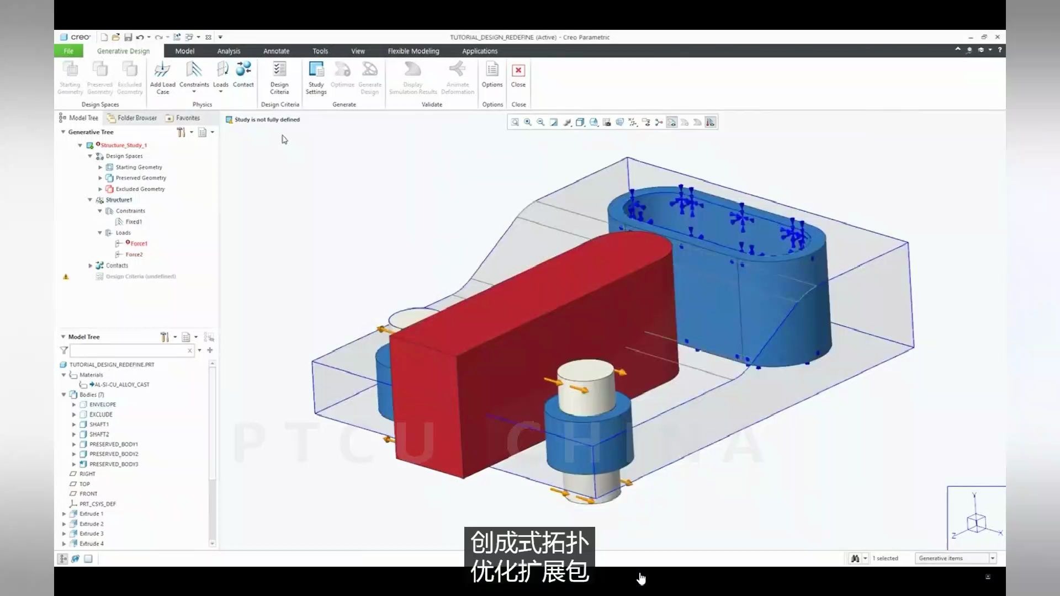Expand the Starting Geometry tree node

(100, 167)
